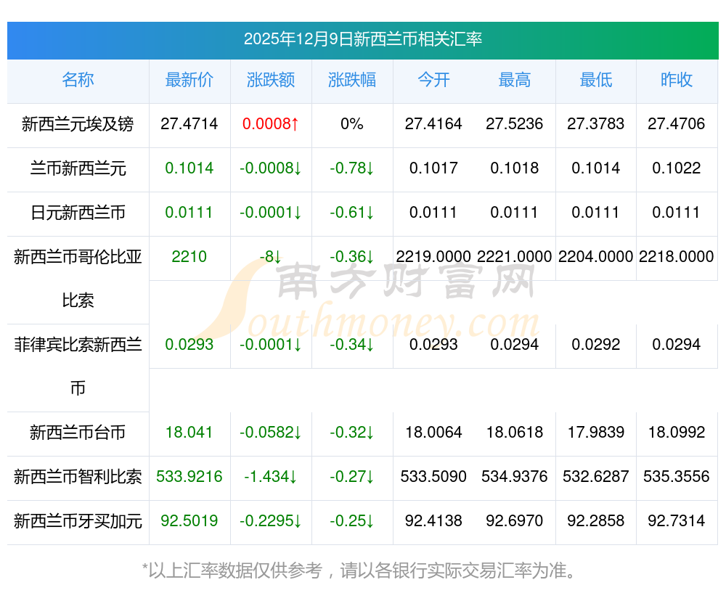
Task: Click the 名称 column header
Action: (x=78, y=80)
